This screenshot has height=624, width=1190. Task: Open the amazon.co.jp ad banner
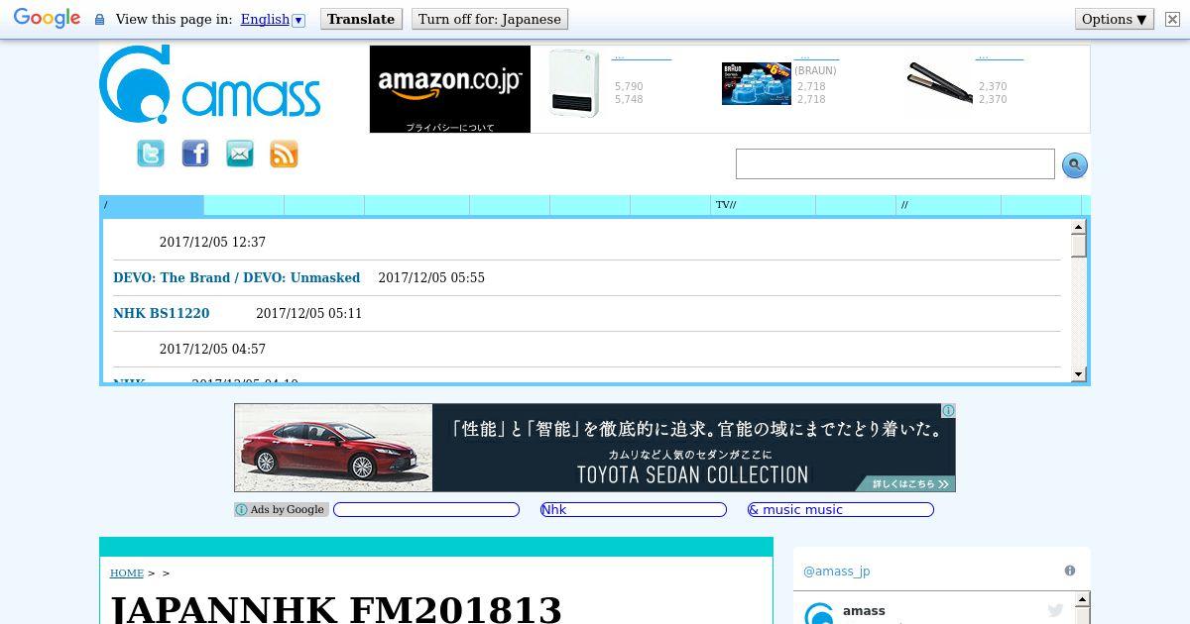click(450, 89)
